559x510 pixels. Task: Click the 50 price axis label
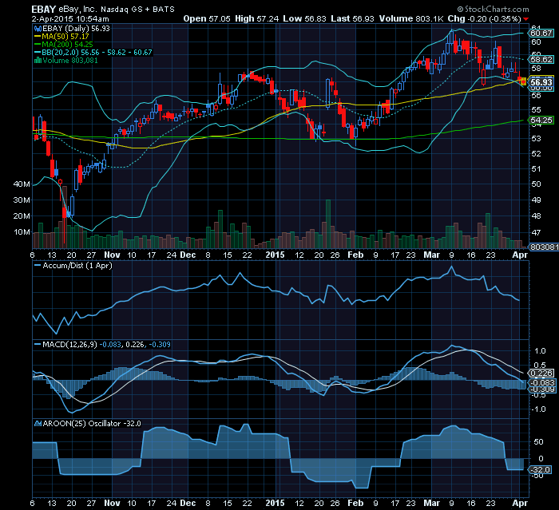coord(536,184)
